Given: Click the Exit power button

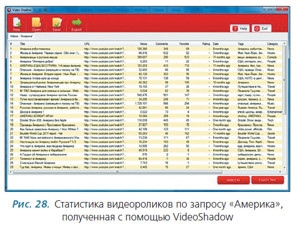Looking at the screenshot, I should 261,28.
